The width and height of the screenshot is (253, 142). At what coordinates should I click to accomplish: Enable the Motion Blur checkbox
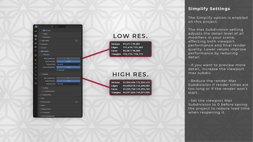pyautogui.click(x=42, y=95)
